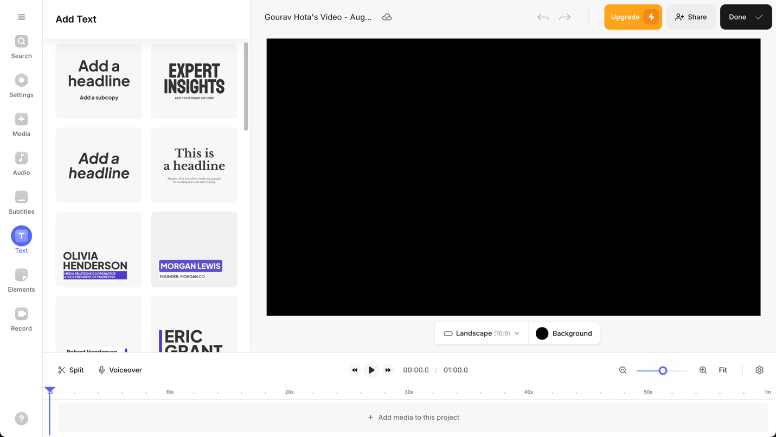This screenshot has height=437, width=776.
Task: Open the Background color picker
Action: click(x=564, y=333)
